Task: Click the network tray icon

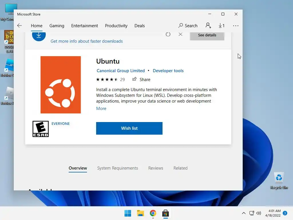Action: click(252, 213)
